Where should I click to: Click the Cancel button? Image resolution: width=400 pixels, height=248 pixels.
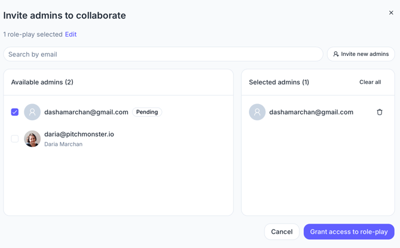click(x=282, y=232)
